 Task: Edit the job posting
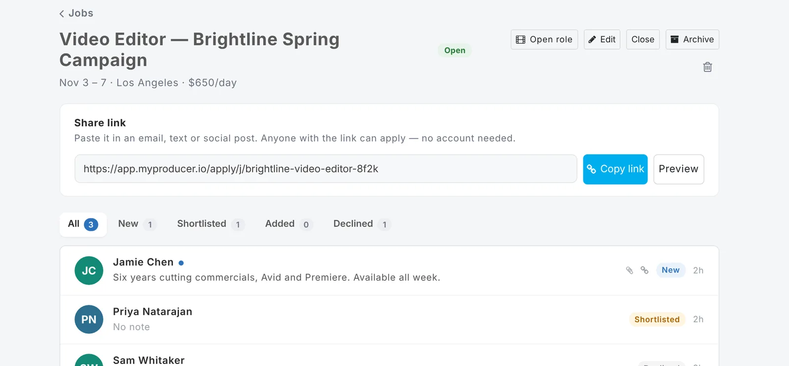coord(602,39)
